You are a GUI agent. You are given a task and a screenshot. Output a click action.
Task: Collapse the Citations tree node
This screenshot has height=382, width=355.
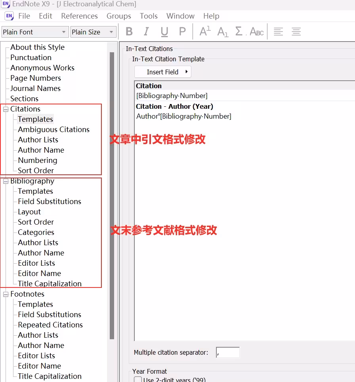(x=6, y=109)
